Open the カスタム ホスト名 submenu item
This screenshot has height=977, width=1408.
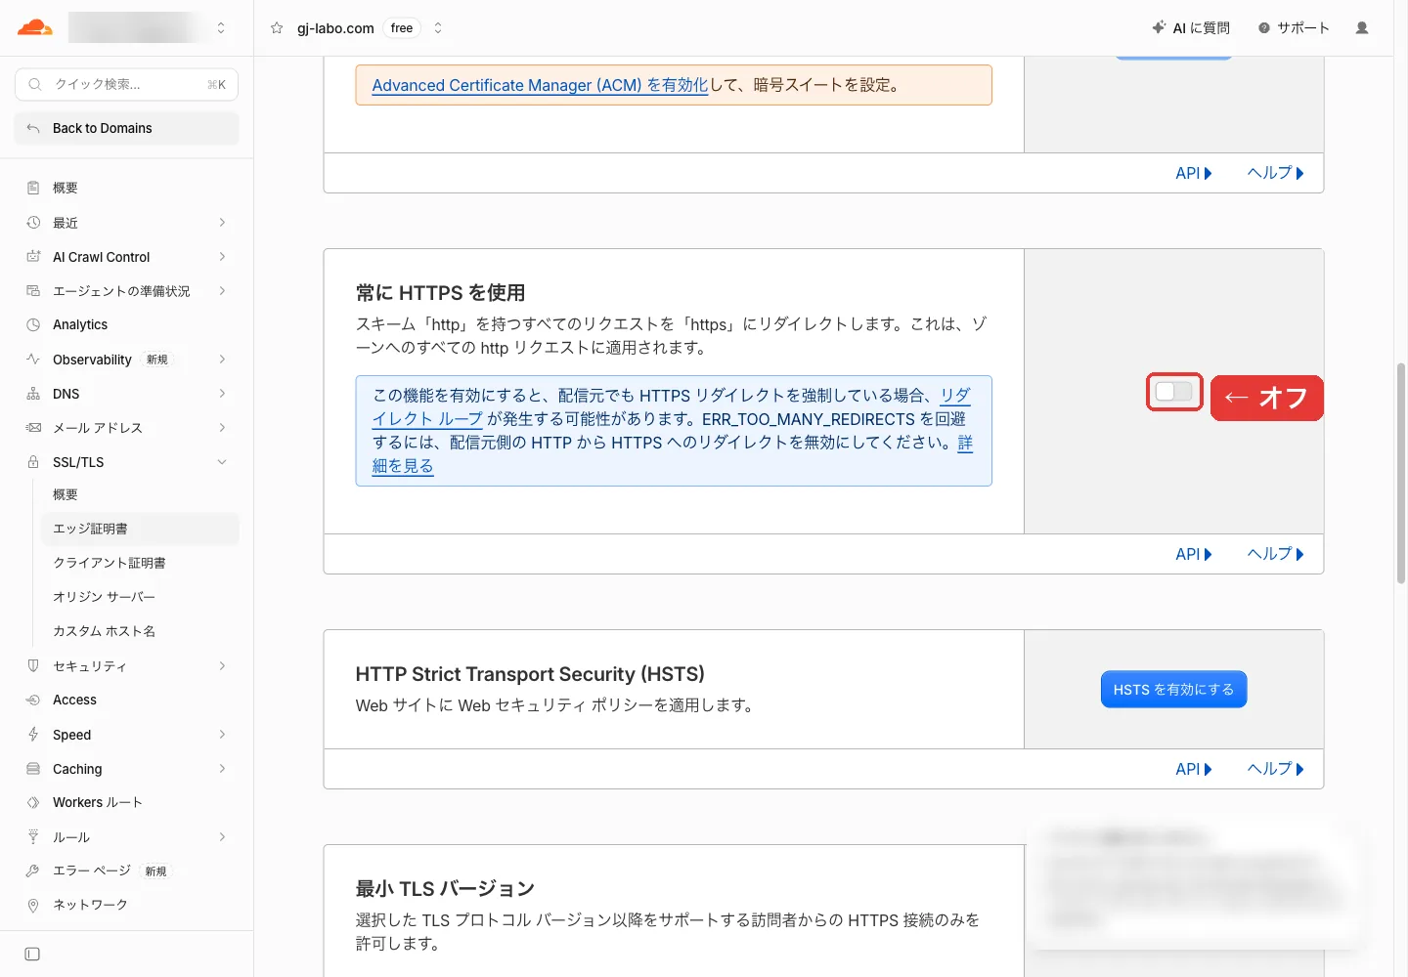pos(141,631)
